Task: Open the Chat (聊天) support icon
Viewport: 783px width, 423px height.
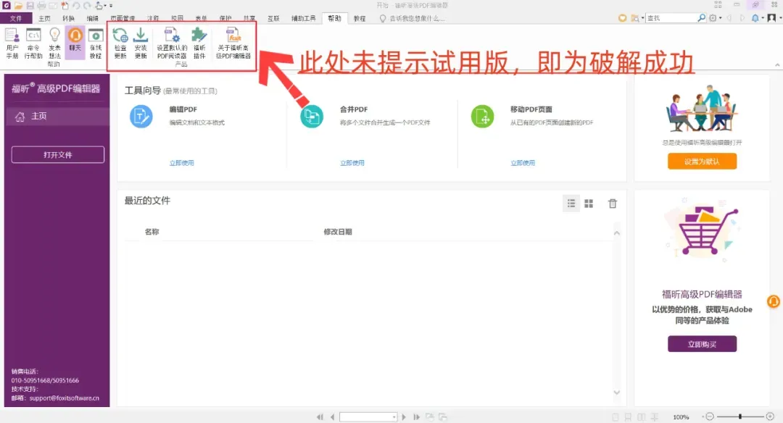Action: 75,43
